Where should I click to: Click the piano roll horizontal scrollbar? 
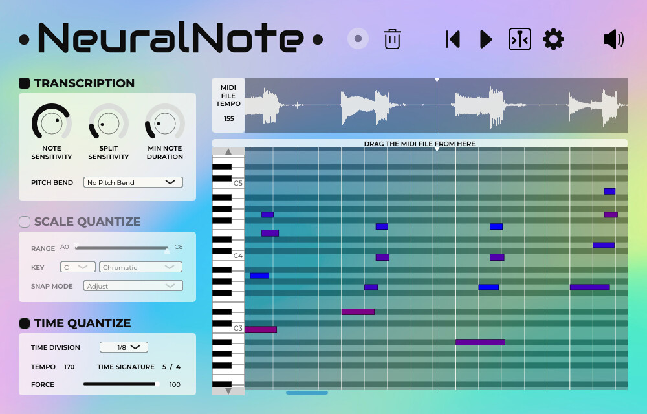[x=307, y=392]
